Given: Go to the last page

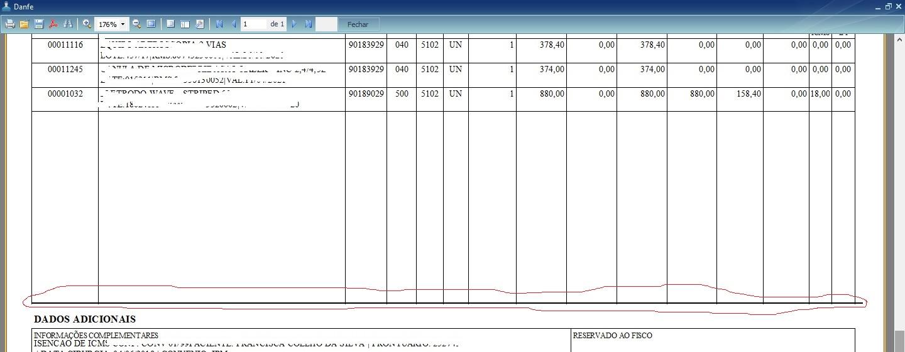Looking at the screenshot, I should click(x=309, y=24).
